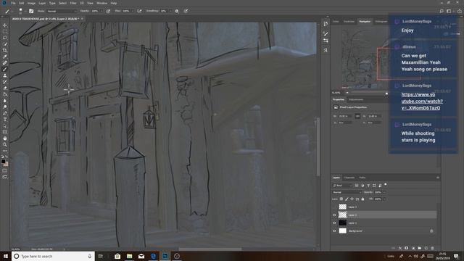Viewport: 464px width, 261px height.
Task: Open layer filter Kind dropdown
Action: click(x=342, y=186)
